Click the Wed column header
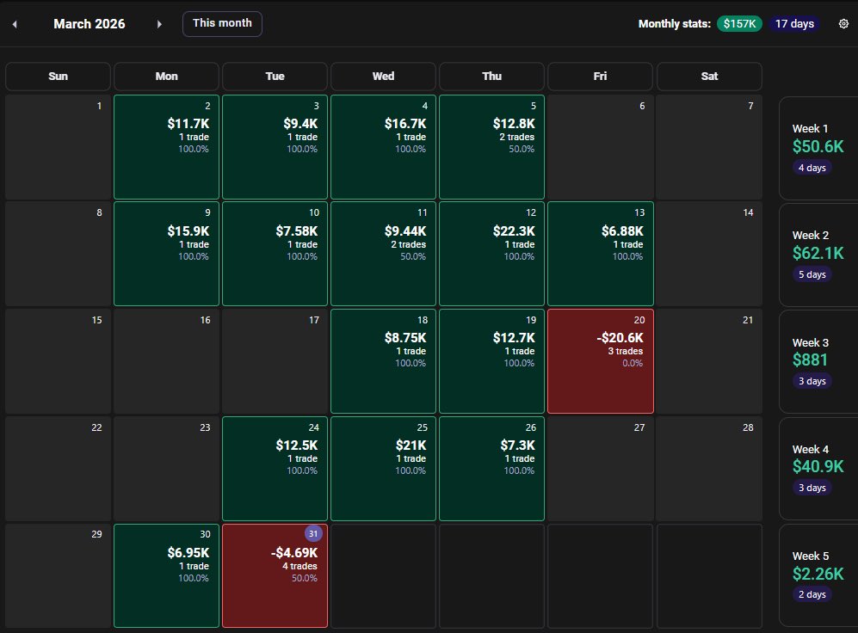The image size is (858, 633). 383,76
